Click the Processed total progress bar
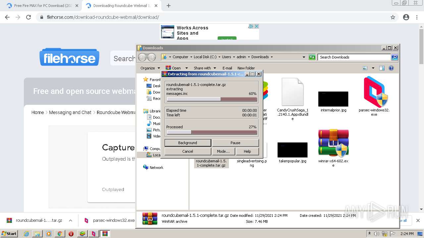Screen dimensions: 424x238 212,132
